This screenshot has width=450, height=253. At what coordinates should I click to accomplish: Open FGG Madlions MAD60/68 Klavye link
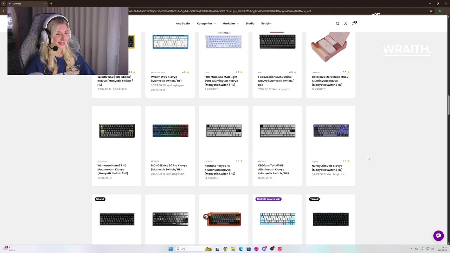276,81
